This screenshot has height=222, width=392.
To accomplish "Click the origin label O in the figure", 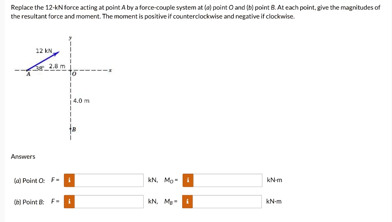I will [x=74, y=73].
